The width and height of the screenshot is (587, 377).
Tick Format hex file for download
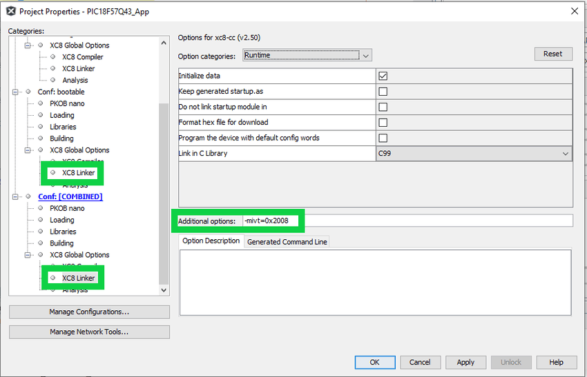point(383,123)
